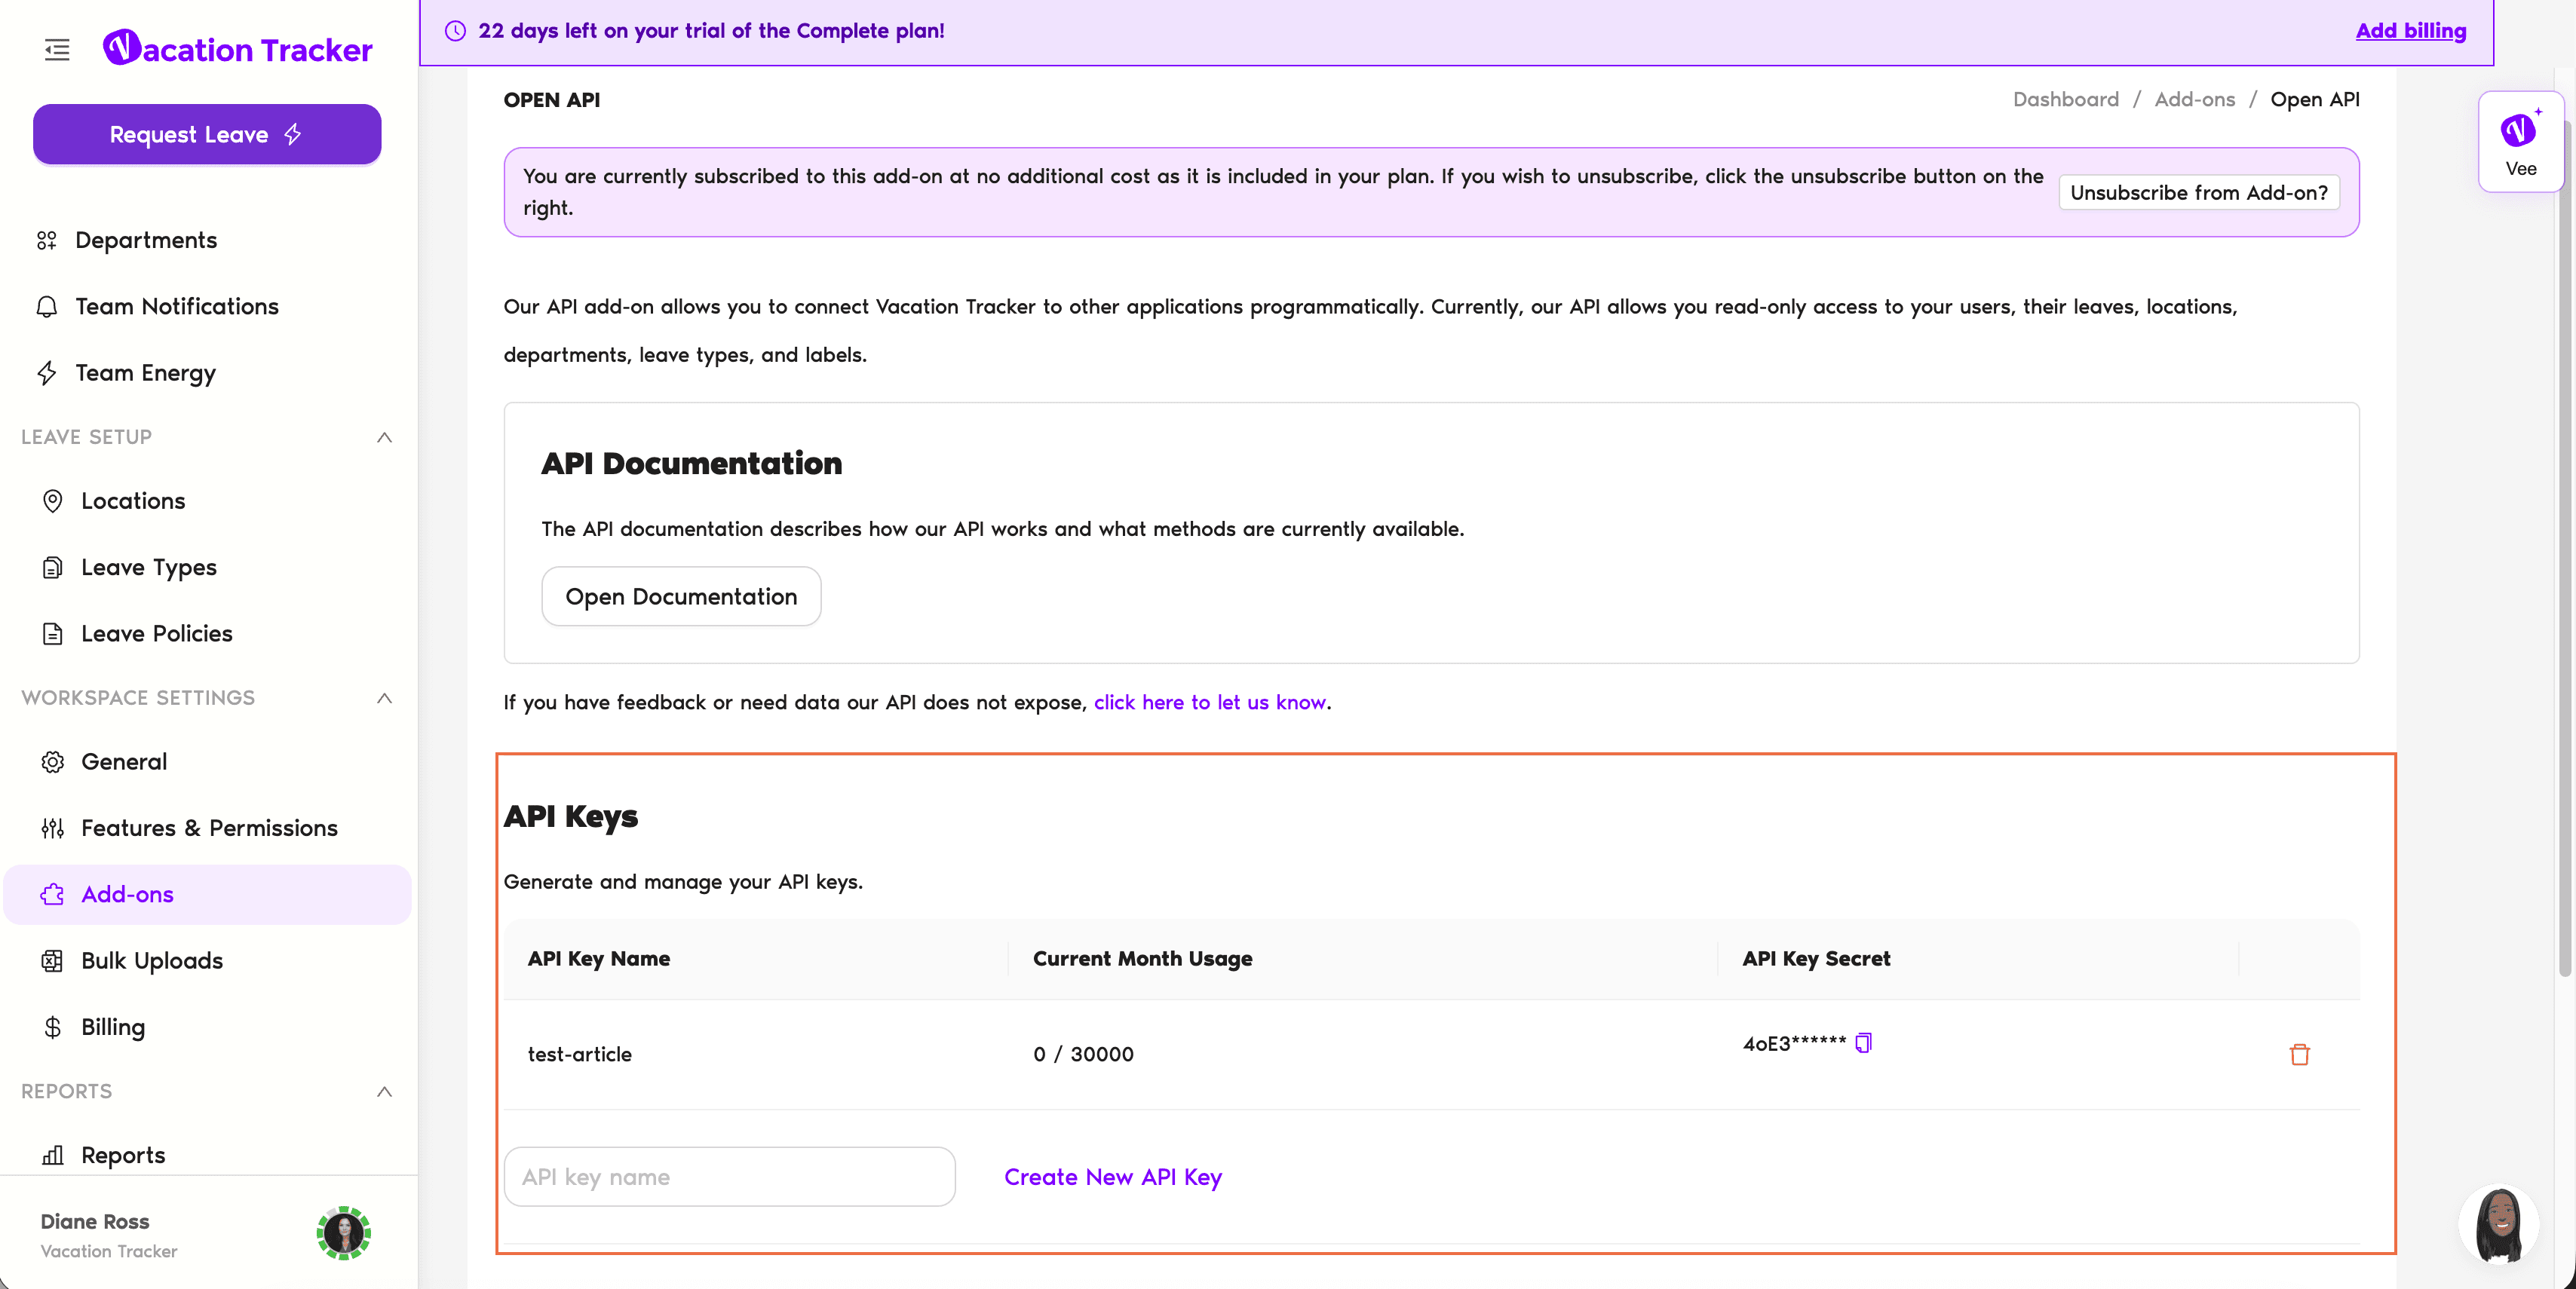Image resolution: width=2576 pixels, height=1289 pixels.
Task: Click the map pin icon beside Locations
Action: point(52,501)
